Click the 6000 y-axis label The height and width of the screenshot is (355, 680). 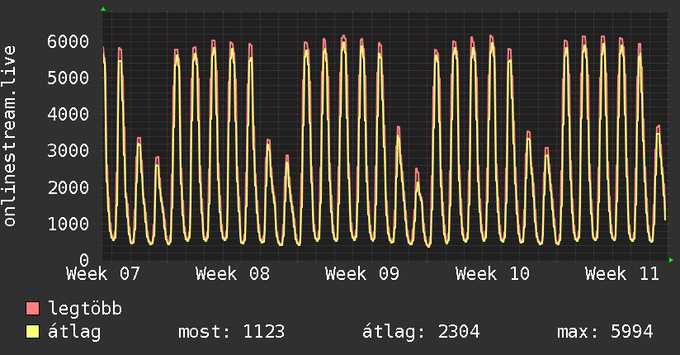pyautogui.click(x=68, y=41)
